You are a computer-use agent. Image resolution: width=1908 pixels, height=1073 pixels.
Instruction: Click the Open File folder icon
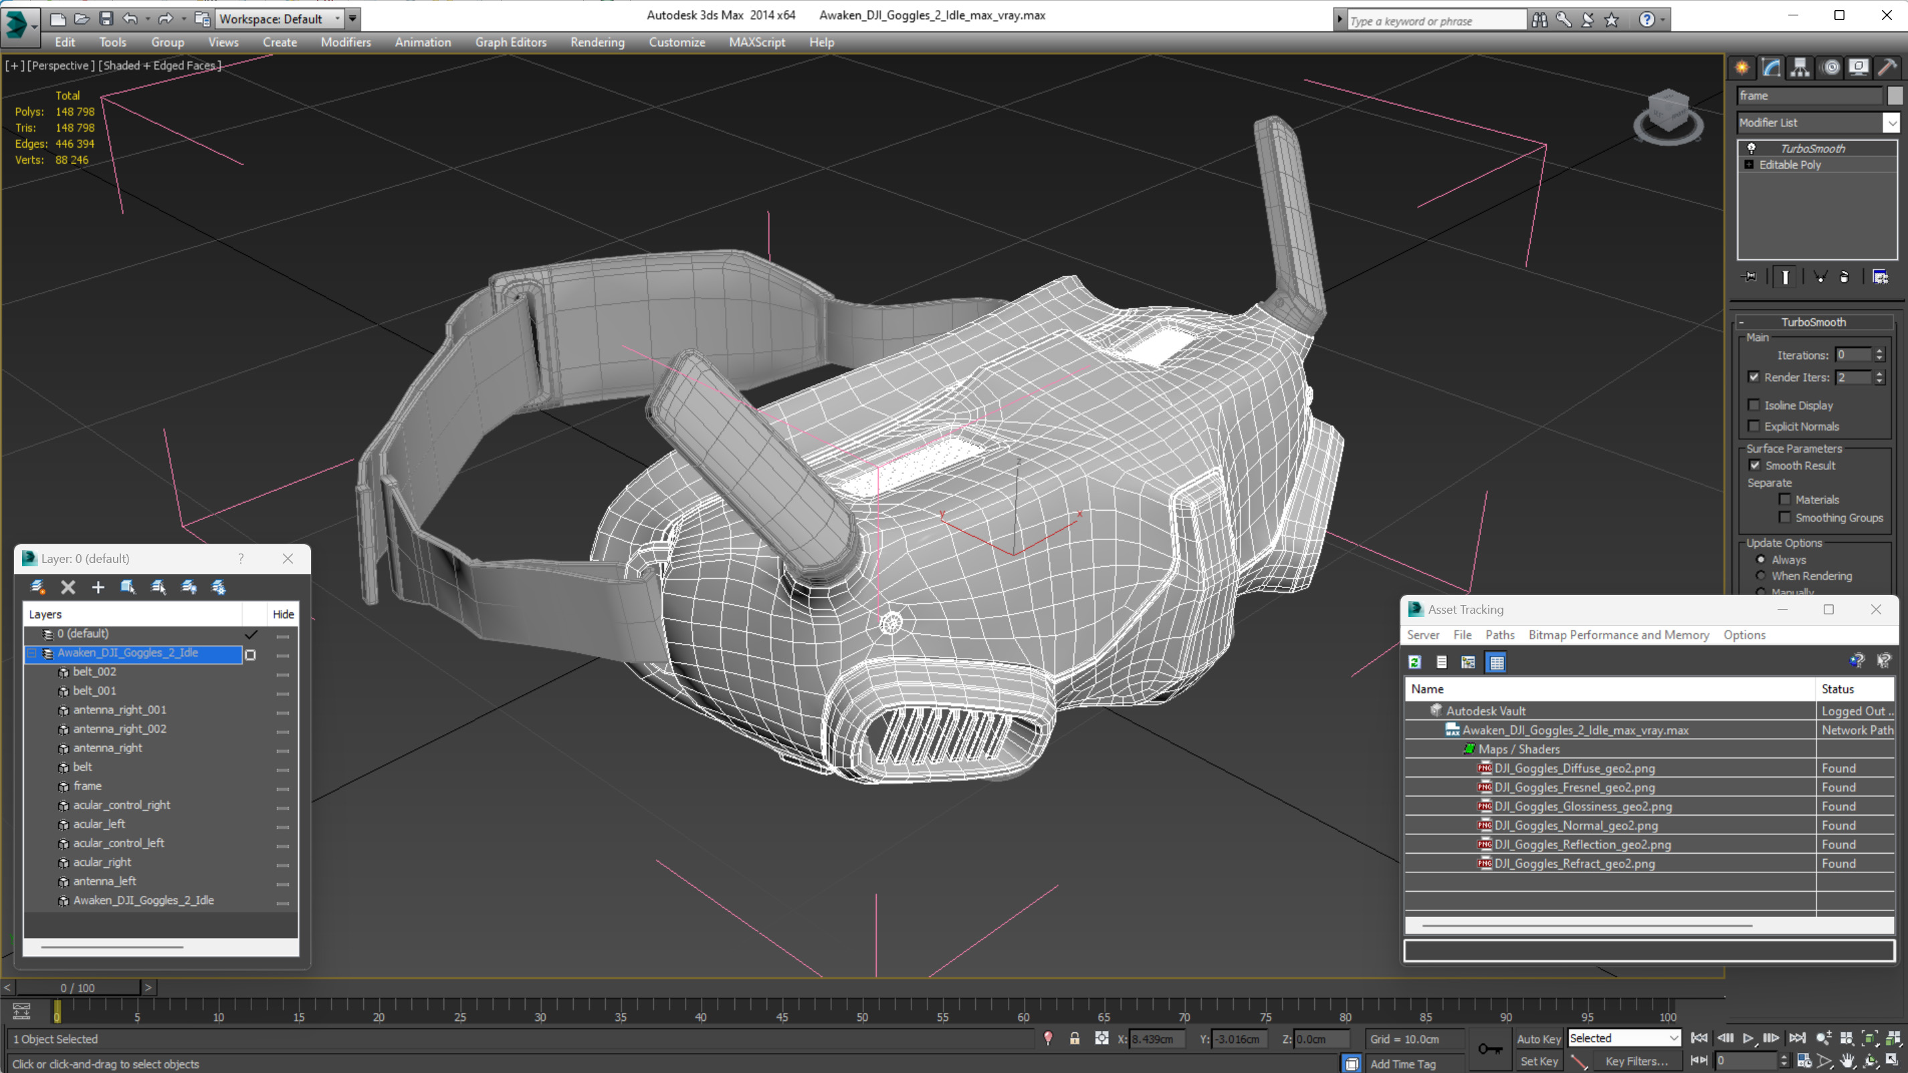pos(82,19)
